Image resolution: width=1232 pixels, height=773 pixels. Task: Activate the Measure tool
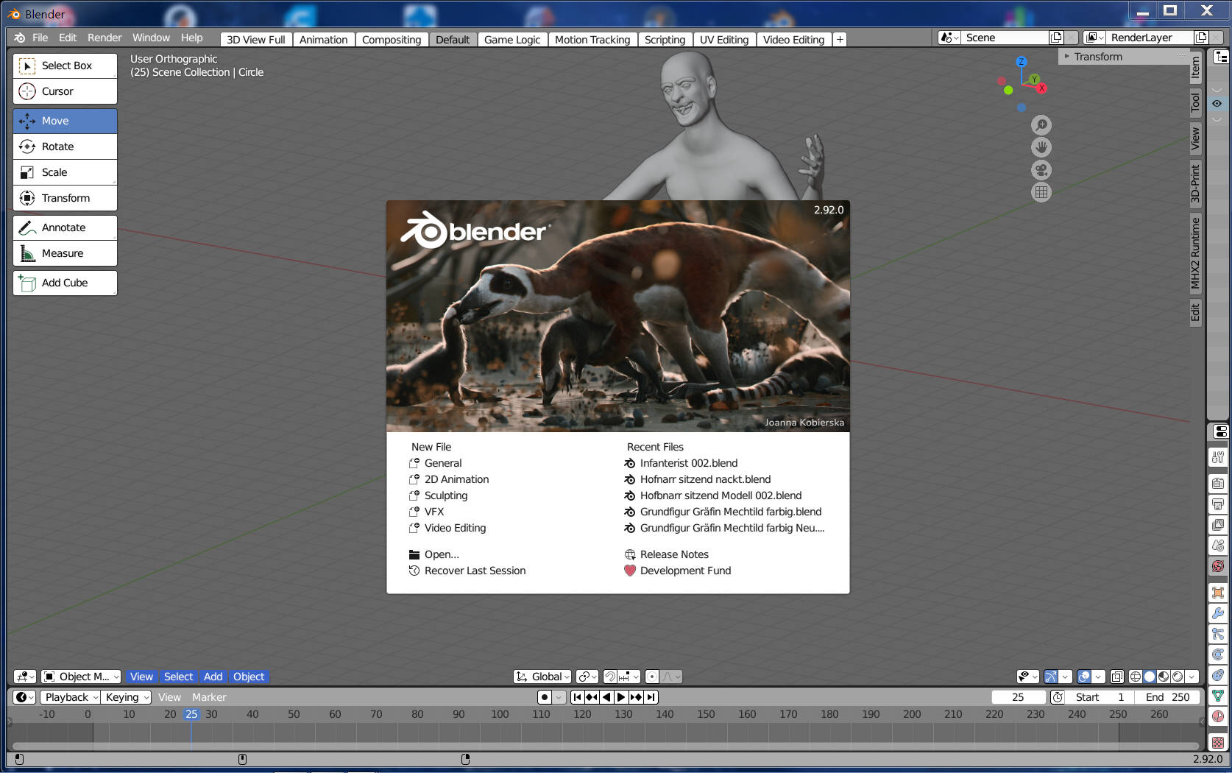coord(65,253)
